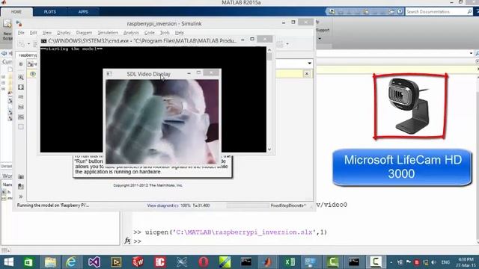Open the Simulation menu in Simulink
The image size is (479, 269).
[x=108, y=33]
